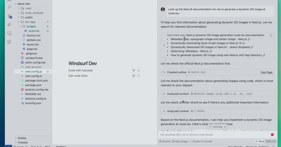Click How to generate dynamic OG image result

[216, 55]
